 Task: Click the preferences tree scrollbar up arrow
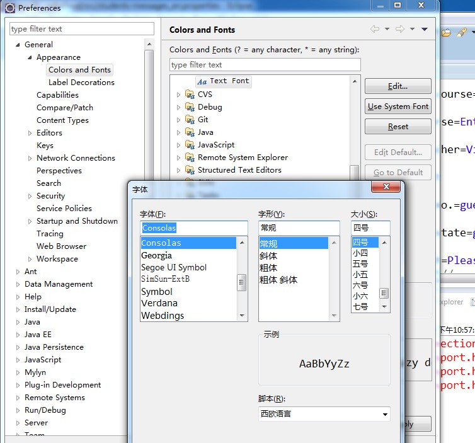tap(149, 44)
